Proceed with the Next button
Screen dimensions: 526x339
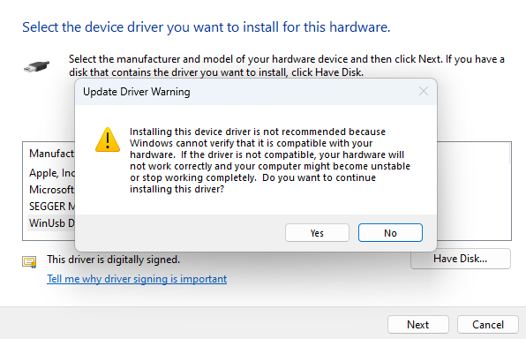pos(418,324)
